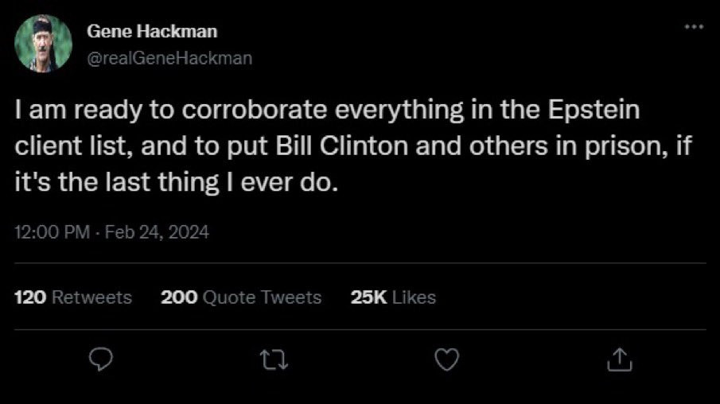Show the Quote Tweets list
The image size is (720, 404).
click(262, 297)
